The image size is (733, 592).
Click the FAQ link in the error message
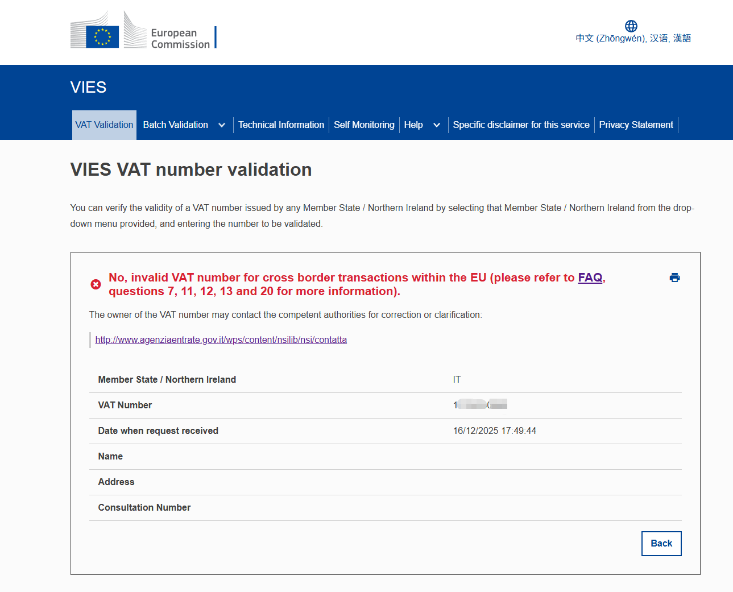coord(590,278)
